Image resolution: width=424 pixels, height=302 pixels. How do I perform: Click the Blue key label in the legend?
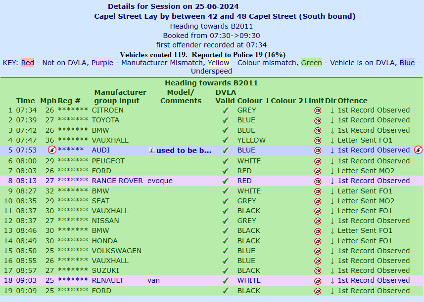pos(407,63)
